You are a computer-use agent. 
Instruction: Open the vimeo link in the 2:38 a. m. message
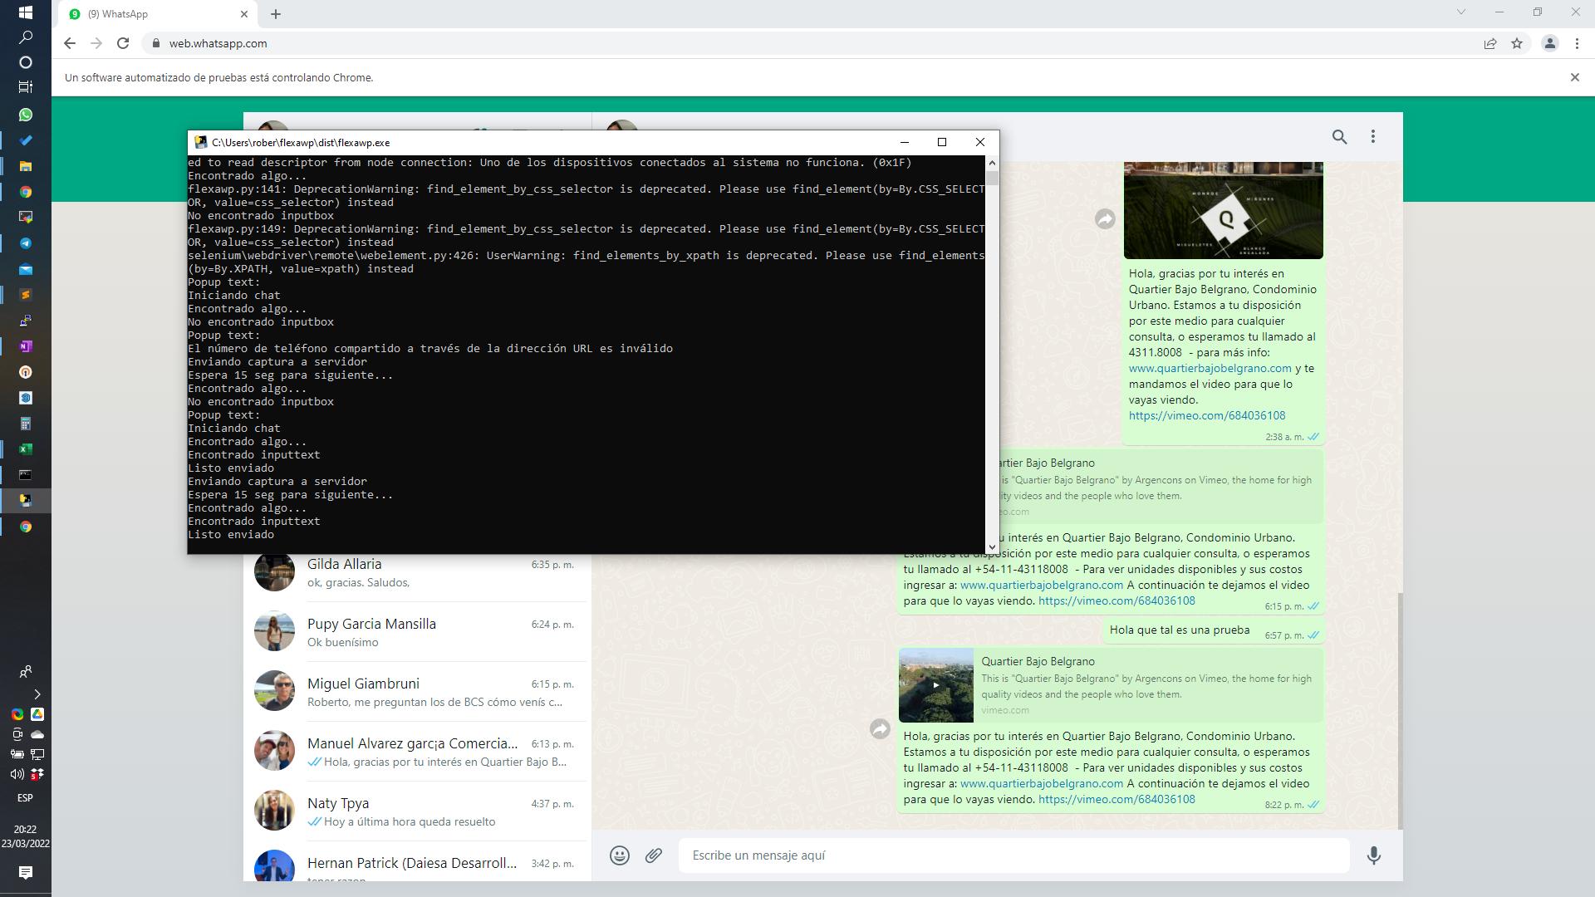tap(1206, 416)
